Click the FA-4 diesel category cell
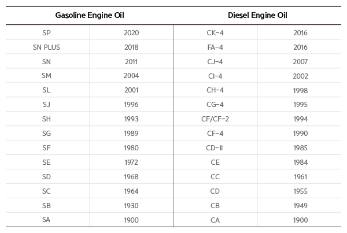Viewport: 347px width, 233px height. point(215,47)
